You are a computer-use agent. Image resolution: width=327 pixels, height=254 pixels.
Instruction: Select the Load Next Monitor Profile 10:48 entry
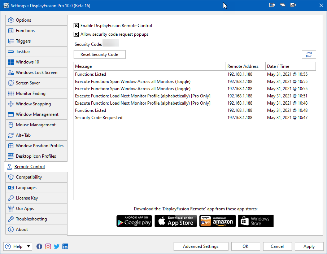coord(195,103)
